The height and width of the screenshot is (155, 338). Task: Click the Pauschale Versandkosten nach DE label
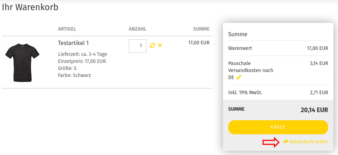tap(251, 70)
